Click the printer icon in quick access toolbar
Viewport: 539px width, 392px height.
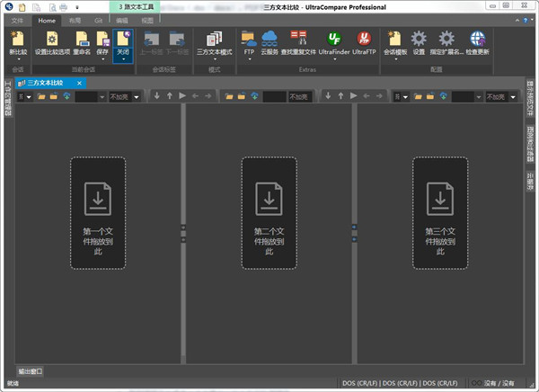63,6
